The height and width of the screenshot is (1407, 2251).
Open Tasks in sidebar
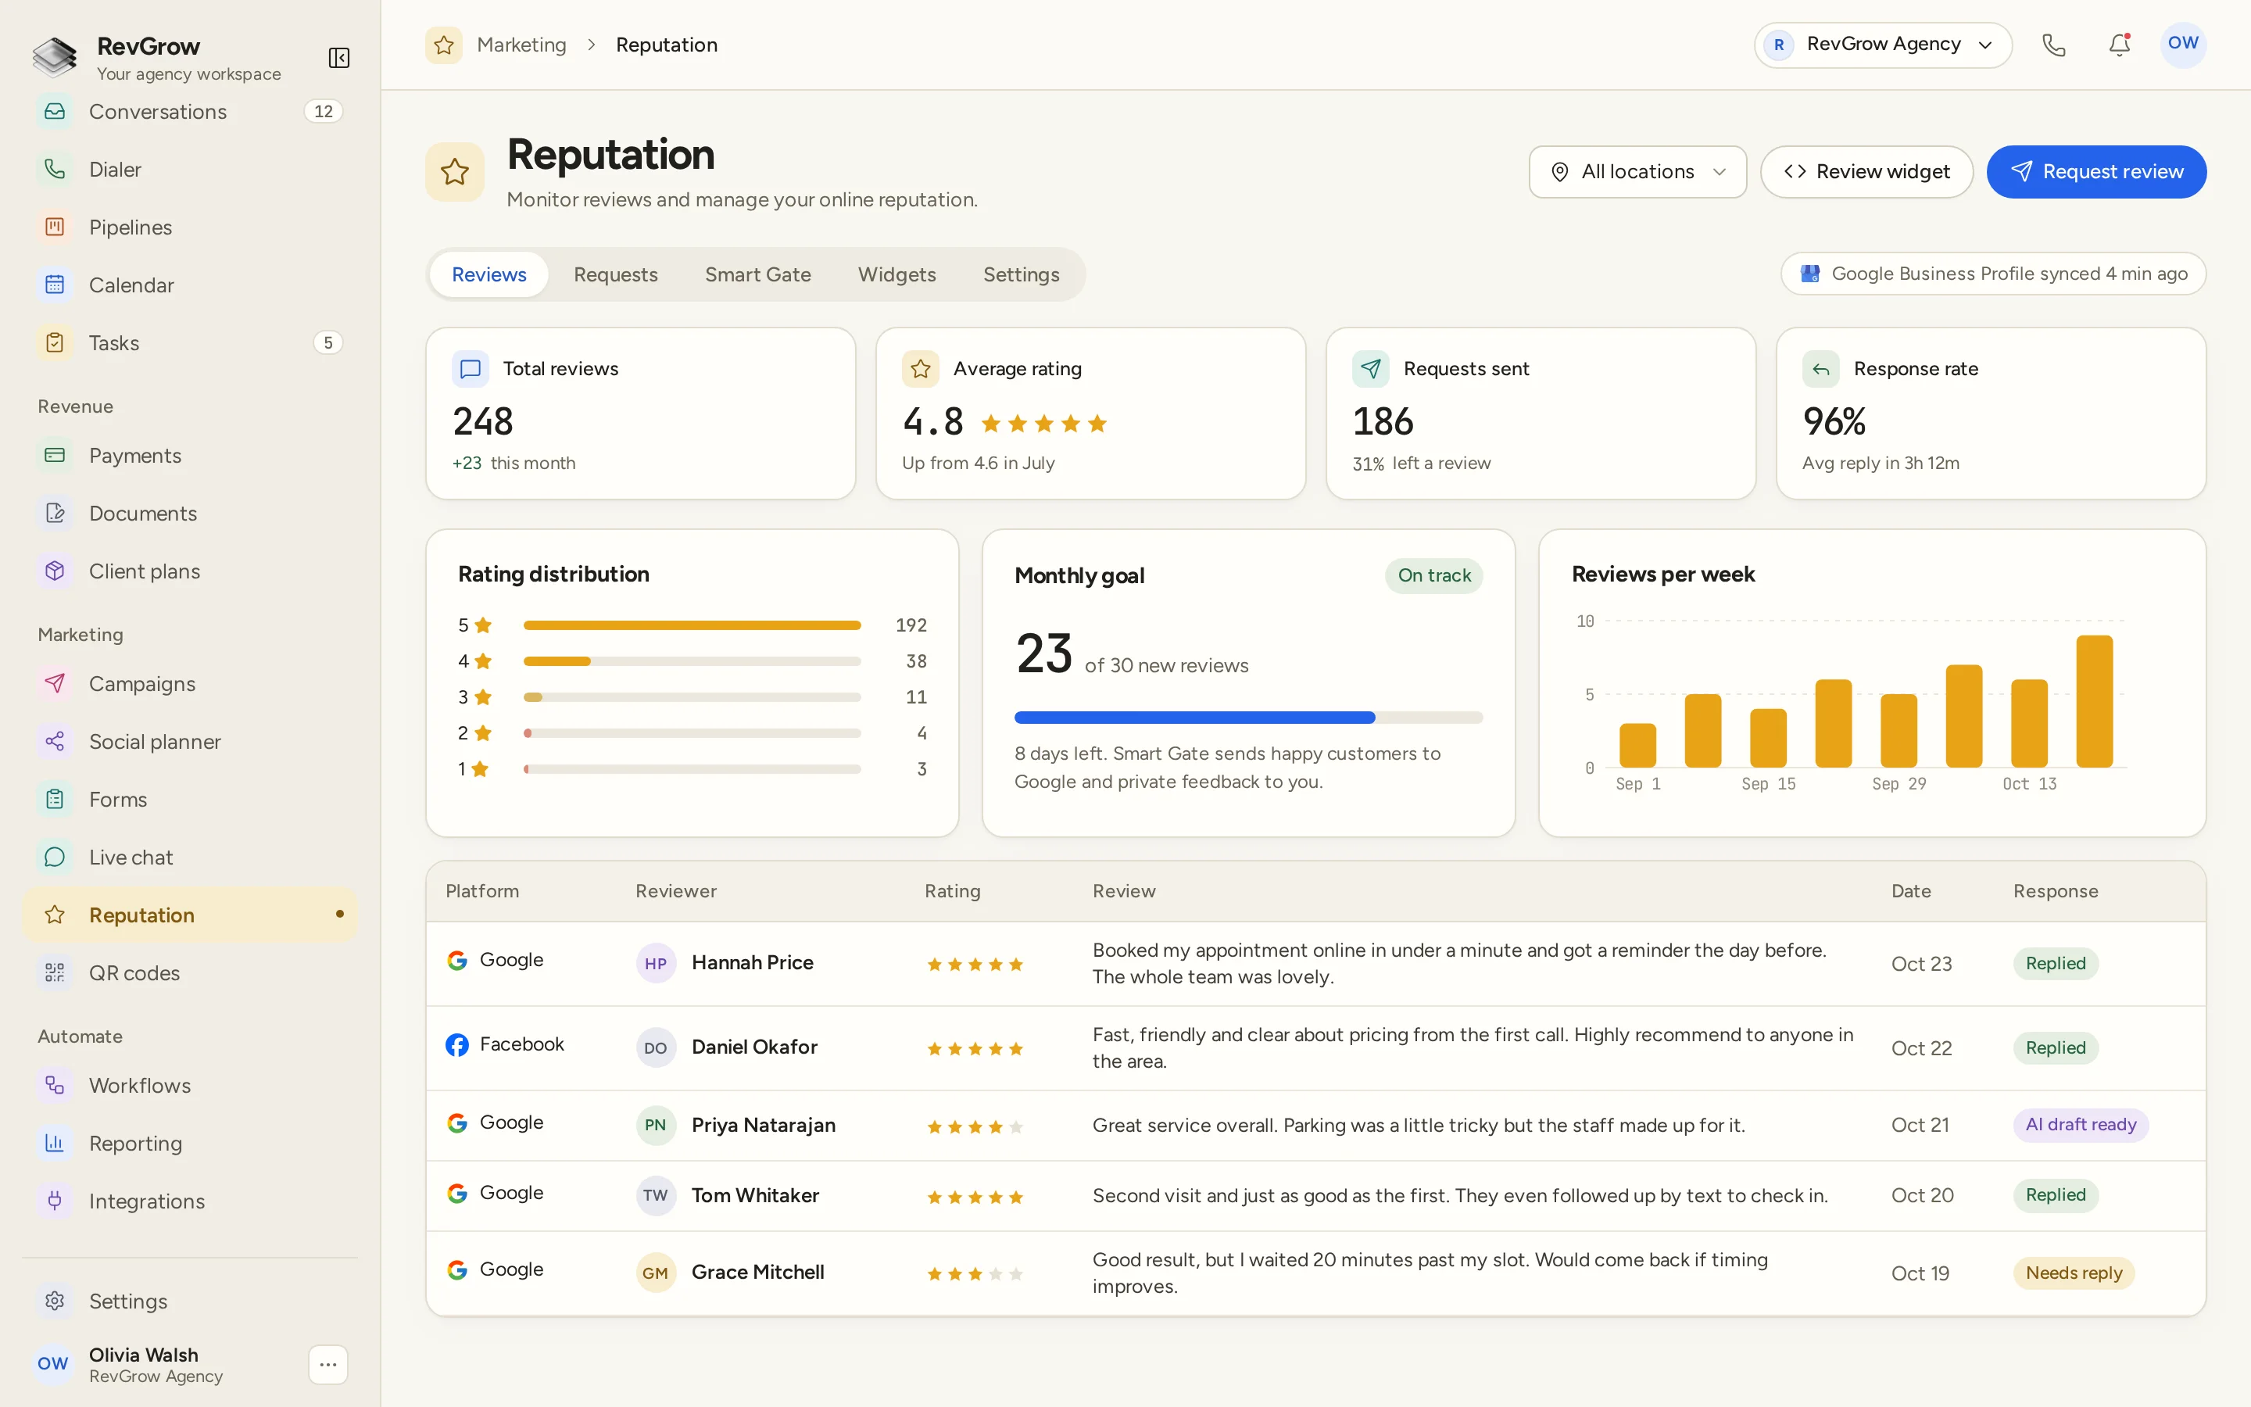[x=190, y=342]
